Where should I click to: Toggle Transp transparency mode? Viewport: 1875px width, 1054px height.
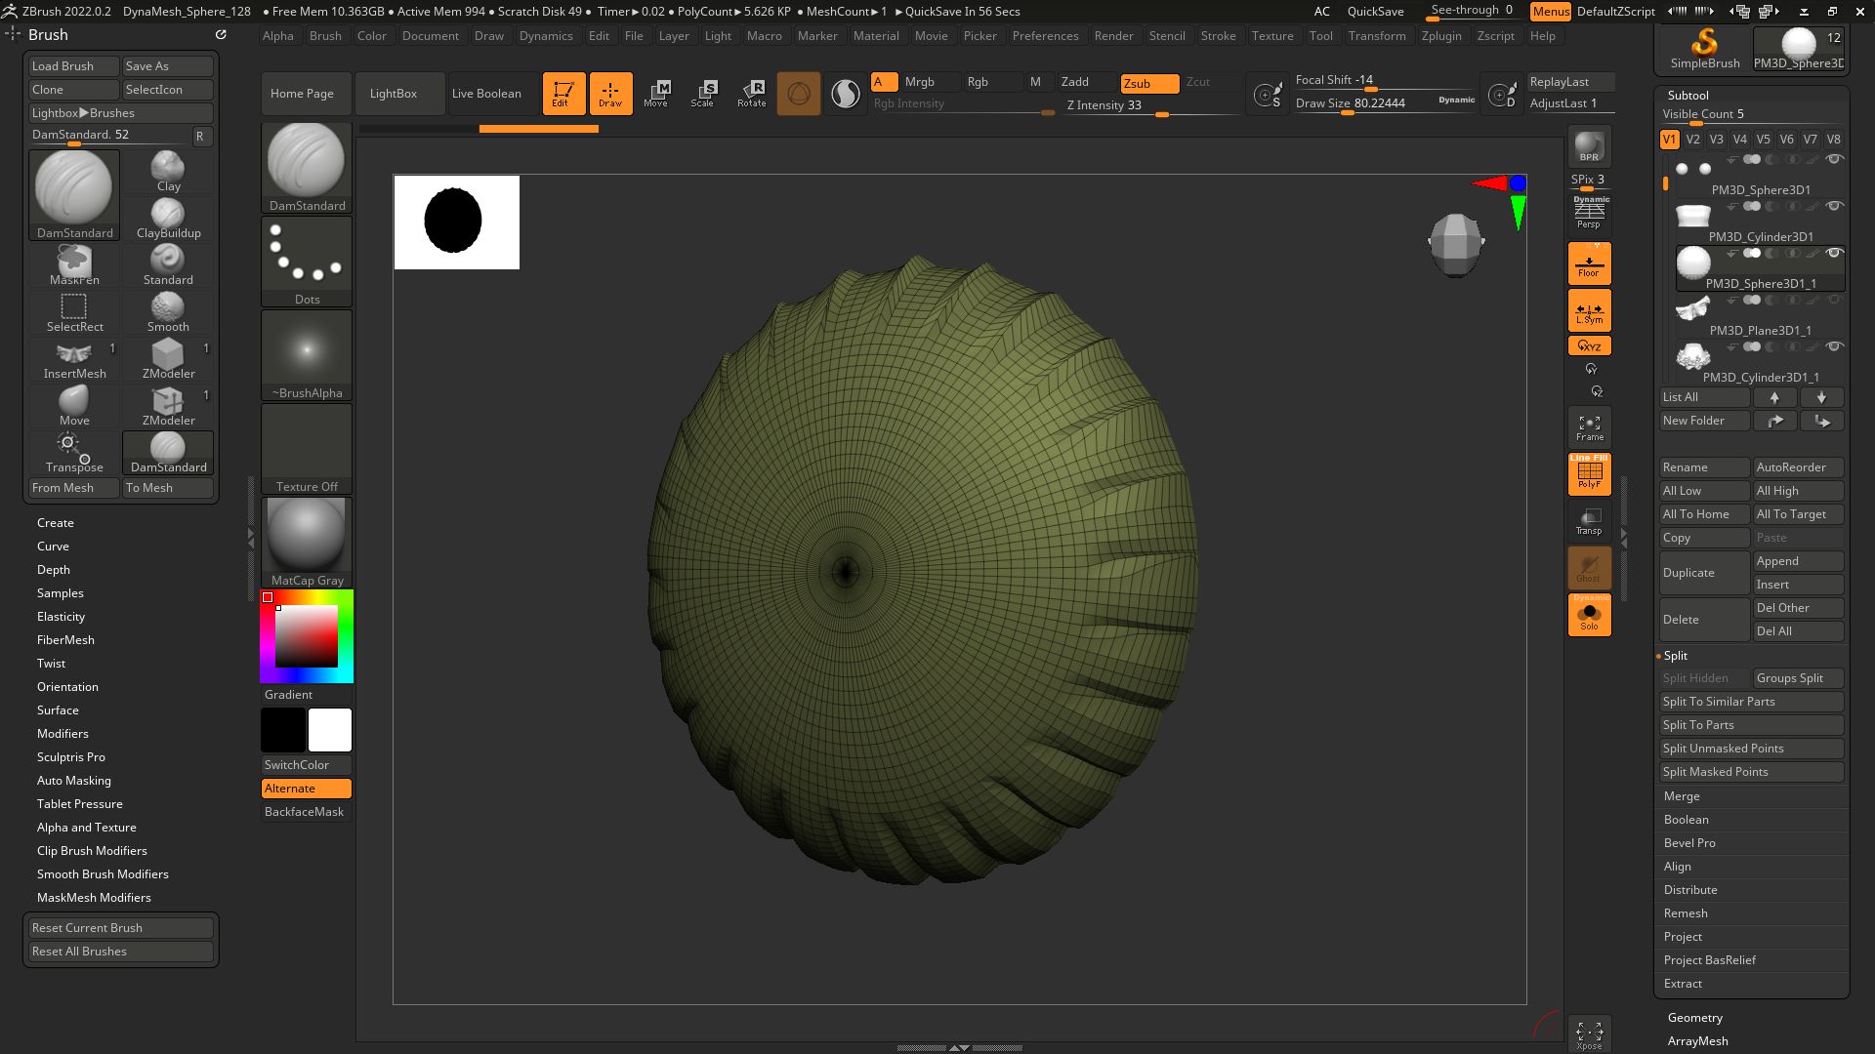pos(1589,521)
